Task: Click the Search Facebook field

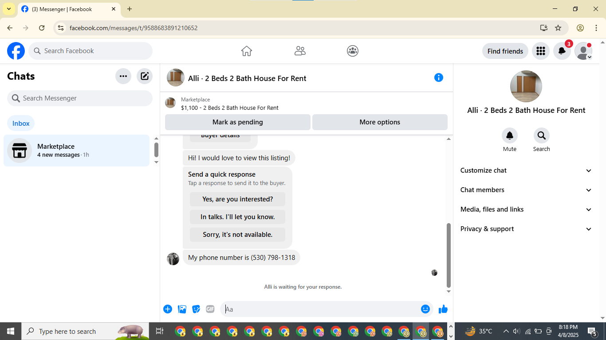Action: pos(91,51)
